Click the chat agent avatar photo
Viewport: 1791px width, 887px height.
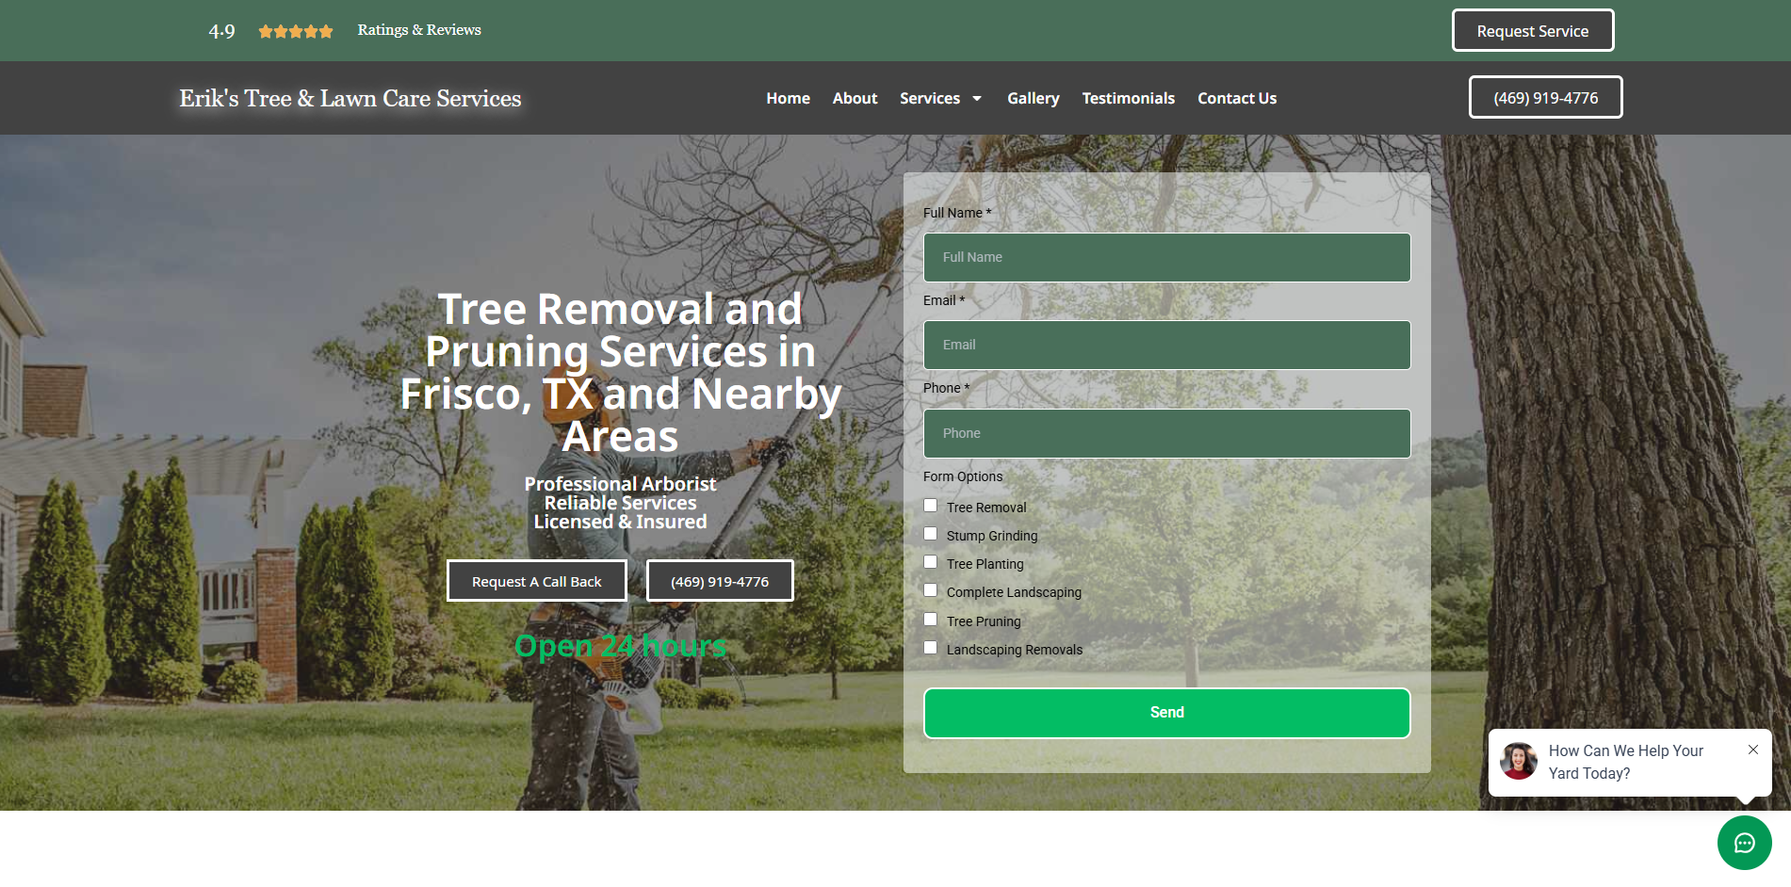[1519, 761]
